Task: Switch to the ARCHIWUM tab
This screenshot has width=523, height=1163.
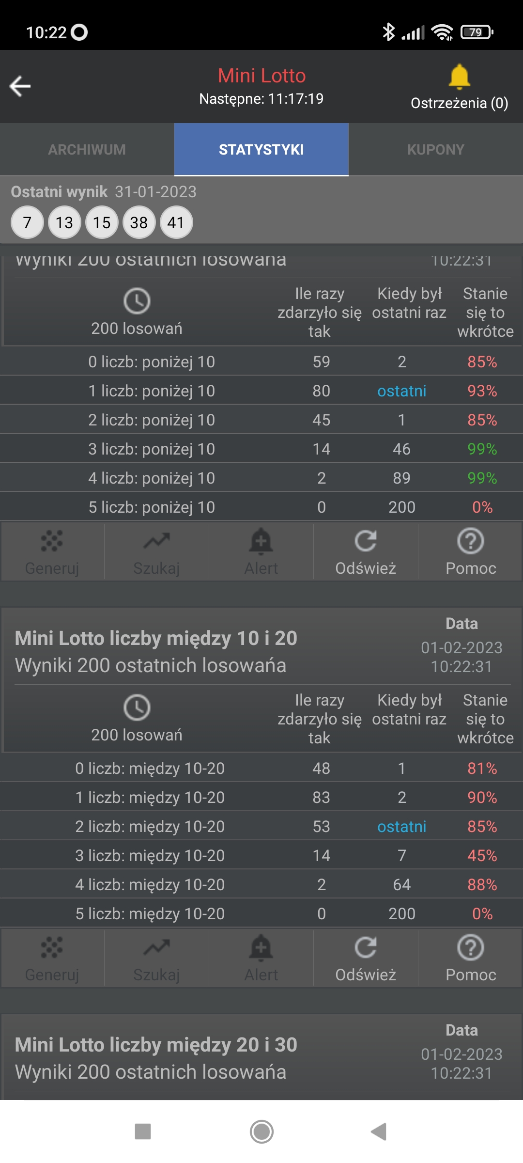Action: (87, 149)
